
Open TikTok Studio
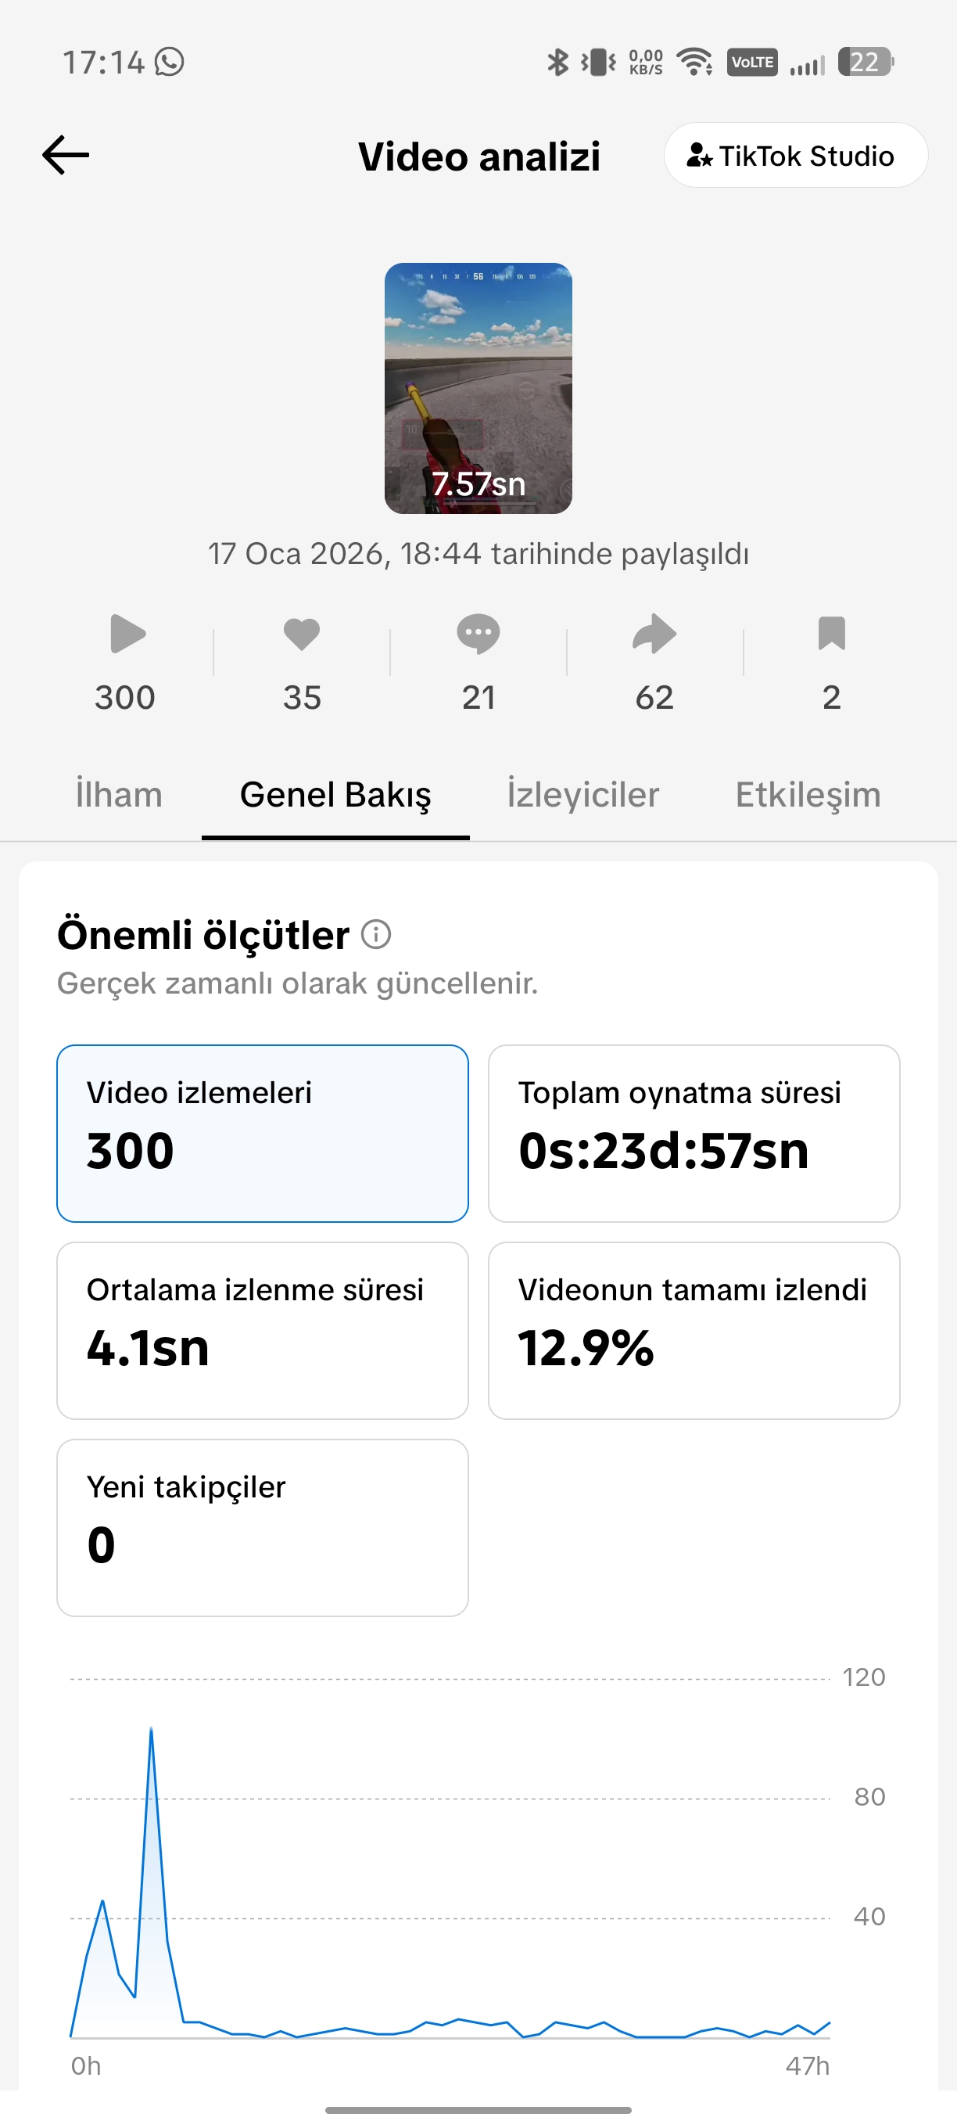tap(795, 156)
